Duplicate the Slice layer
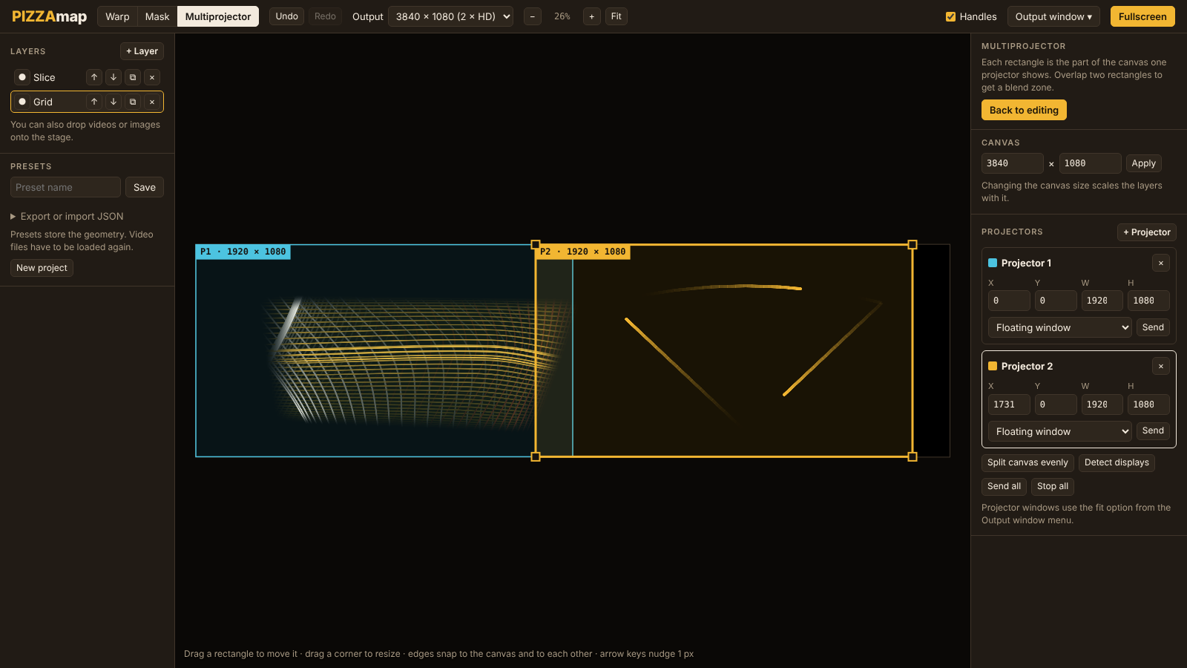1187x668 pixels. coord(133,77)
